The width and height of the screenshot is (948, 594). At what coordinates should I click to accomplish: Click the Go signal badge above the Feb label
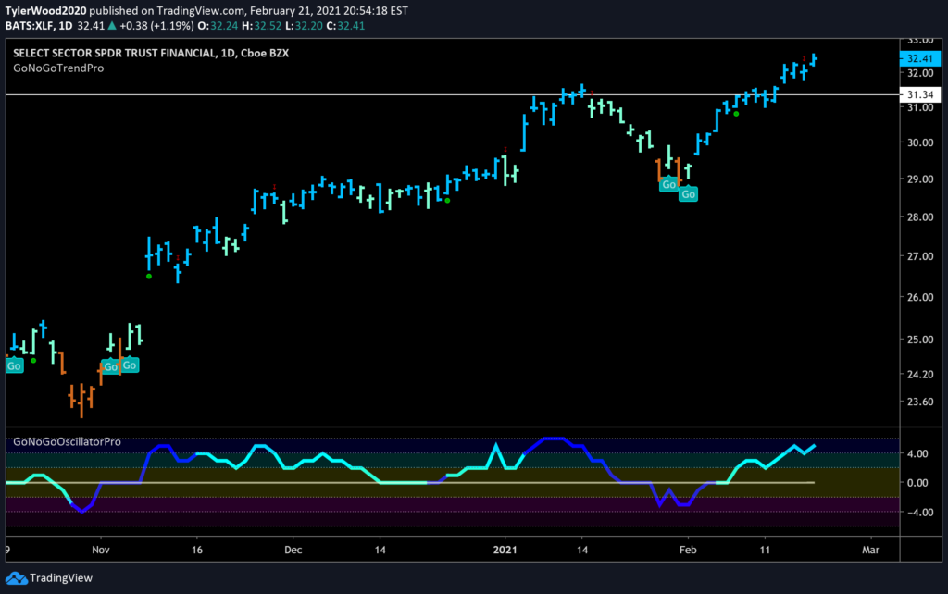(688, 194)
